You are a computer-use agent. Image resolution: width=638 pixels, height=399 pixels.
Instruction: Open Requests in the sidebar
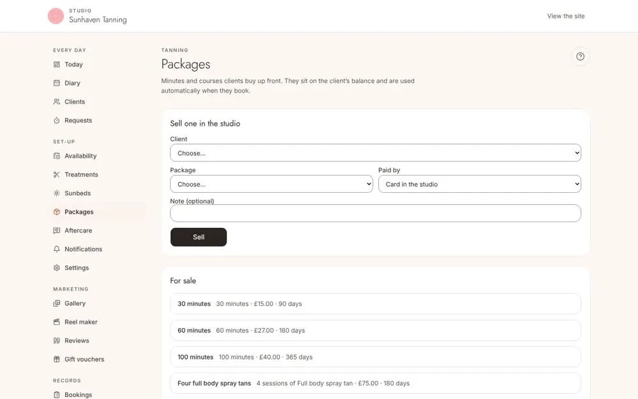(78, 121)
